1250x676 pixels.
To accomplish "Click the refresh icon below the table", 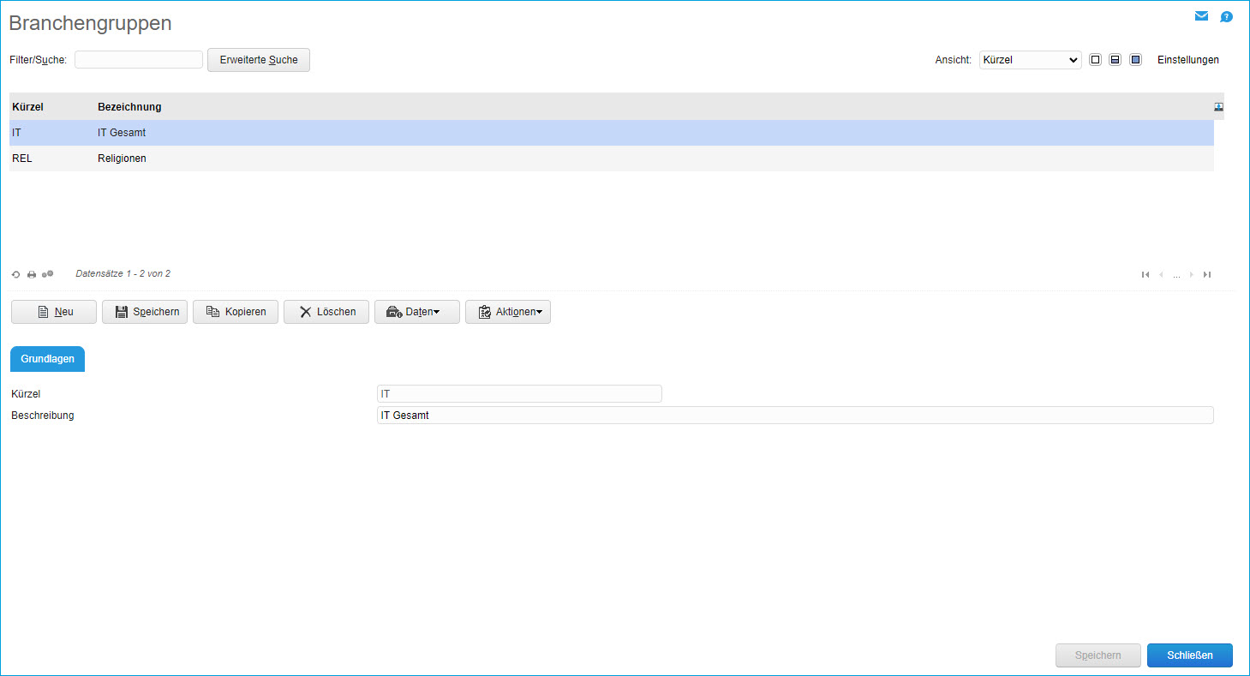I will point(15,274).
